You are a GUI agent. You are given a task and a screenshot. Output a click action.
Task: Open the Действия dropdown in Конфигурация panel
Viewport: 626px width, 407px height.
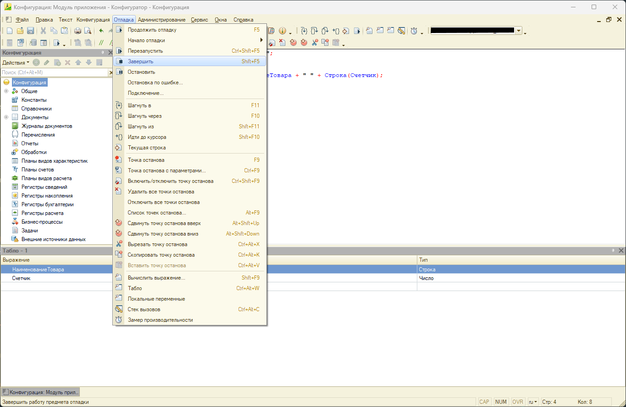click(16, 62)
